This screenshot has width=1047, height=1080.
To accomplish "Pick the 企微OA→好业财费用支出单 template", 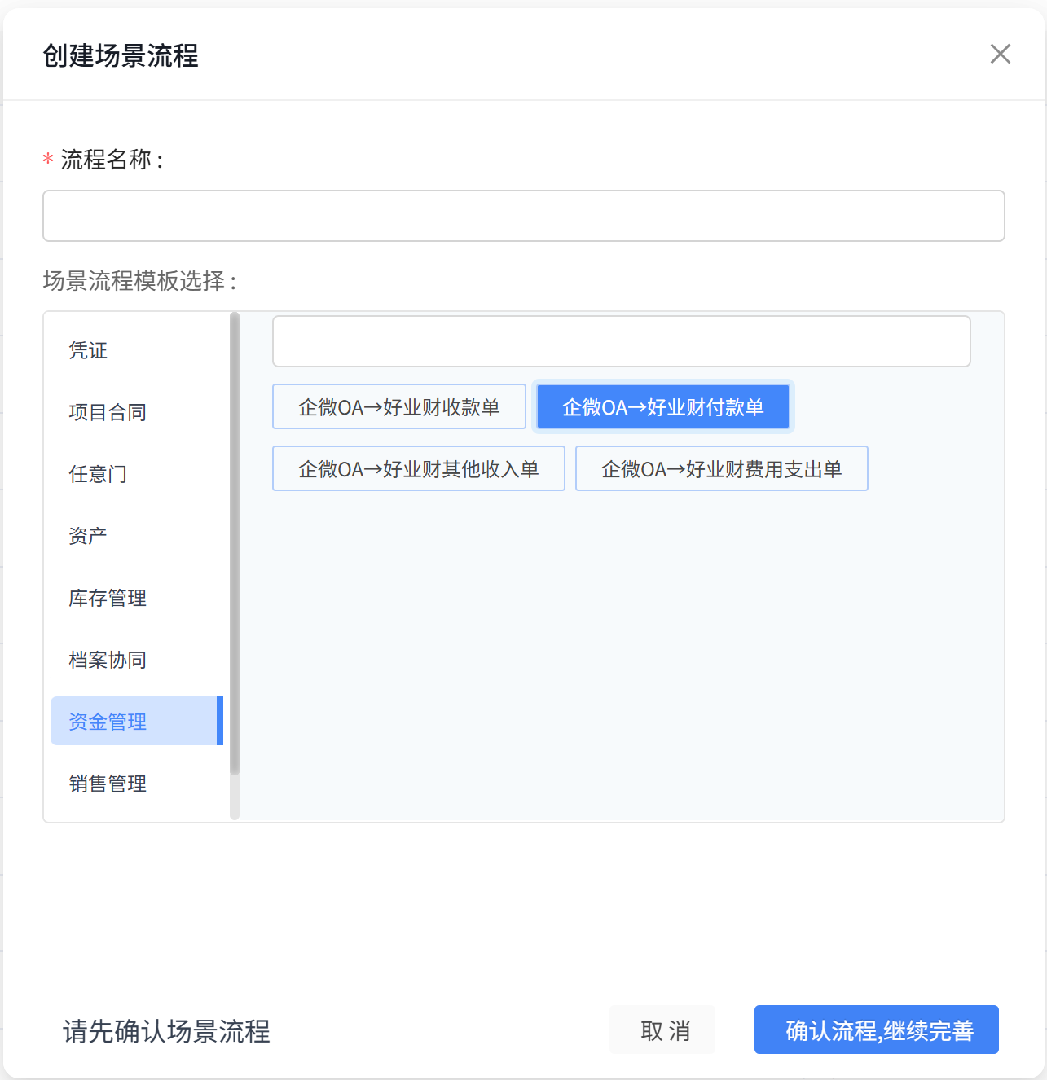I will pos(721,469).
